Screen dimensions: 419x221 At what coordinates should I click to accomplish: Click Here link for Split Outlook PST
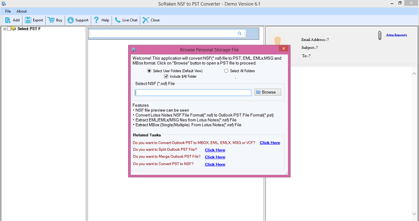[x=215, y=150]
